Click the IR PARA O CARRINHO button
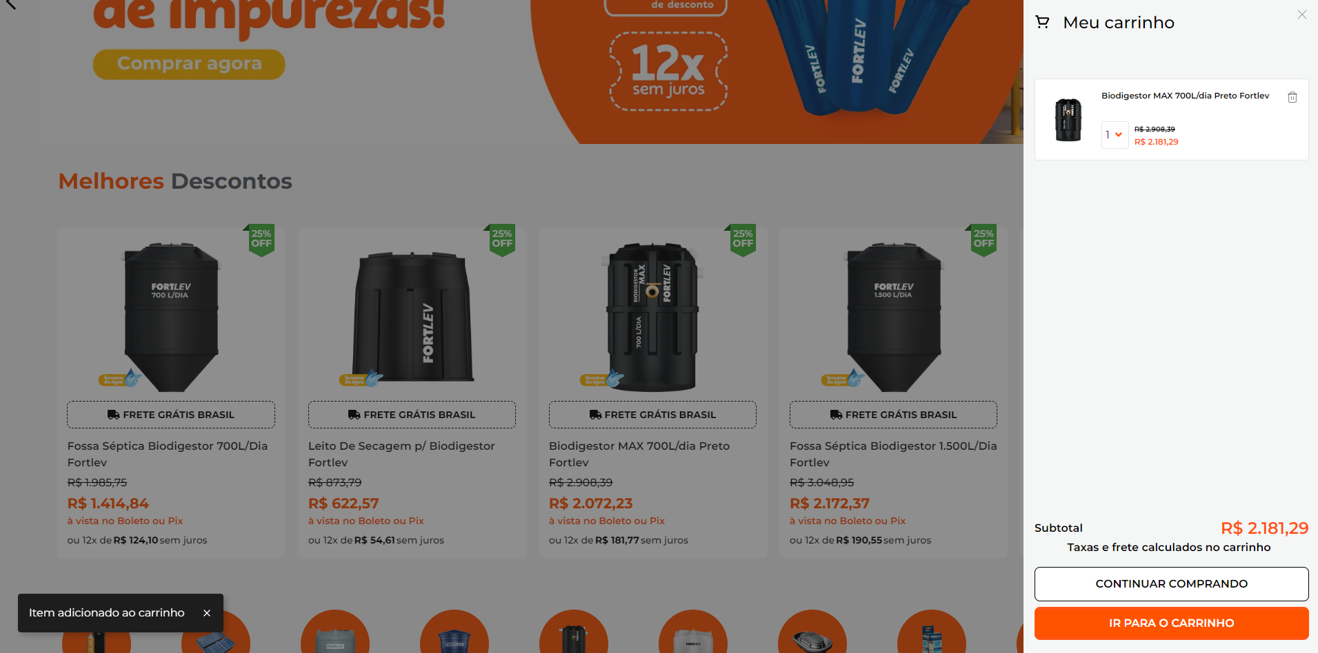Image resolution: width=1318 pixels, height=653 pixels. click(x=1171, y=623)
